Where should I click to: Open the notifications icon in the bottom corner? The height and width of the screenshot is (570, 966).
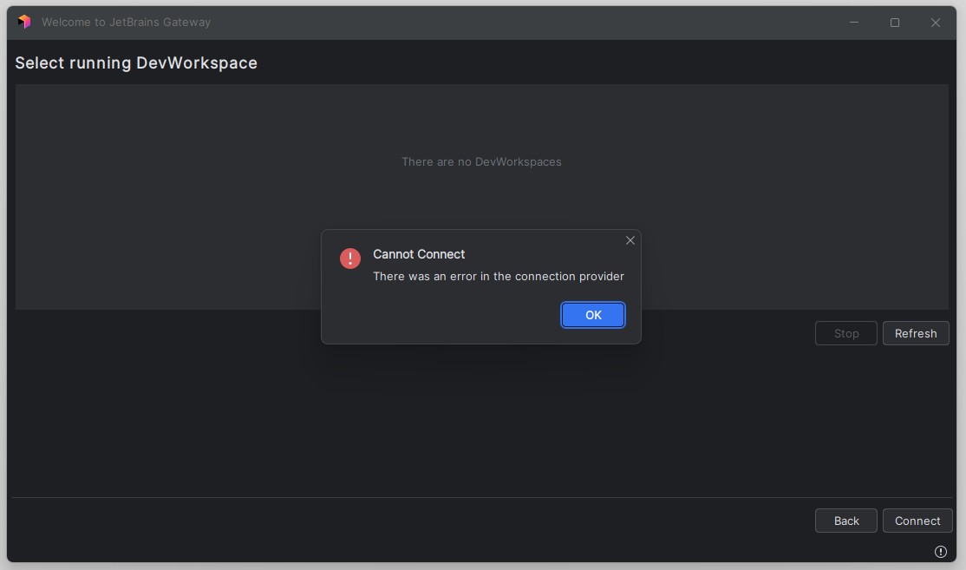coord(940,552)
